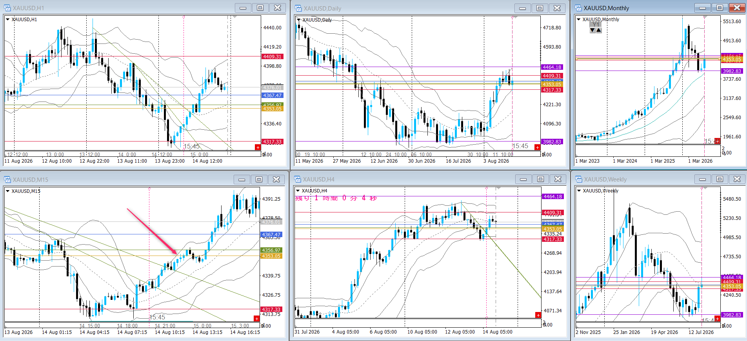Click the down arrow under Y1 in Monthly chart
The image size is (747, 341).
[593, 30]
